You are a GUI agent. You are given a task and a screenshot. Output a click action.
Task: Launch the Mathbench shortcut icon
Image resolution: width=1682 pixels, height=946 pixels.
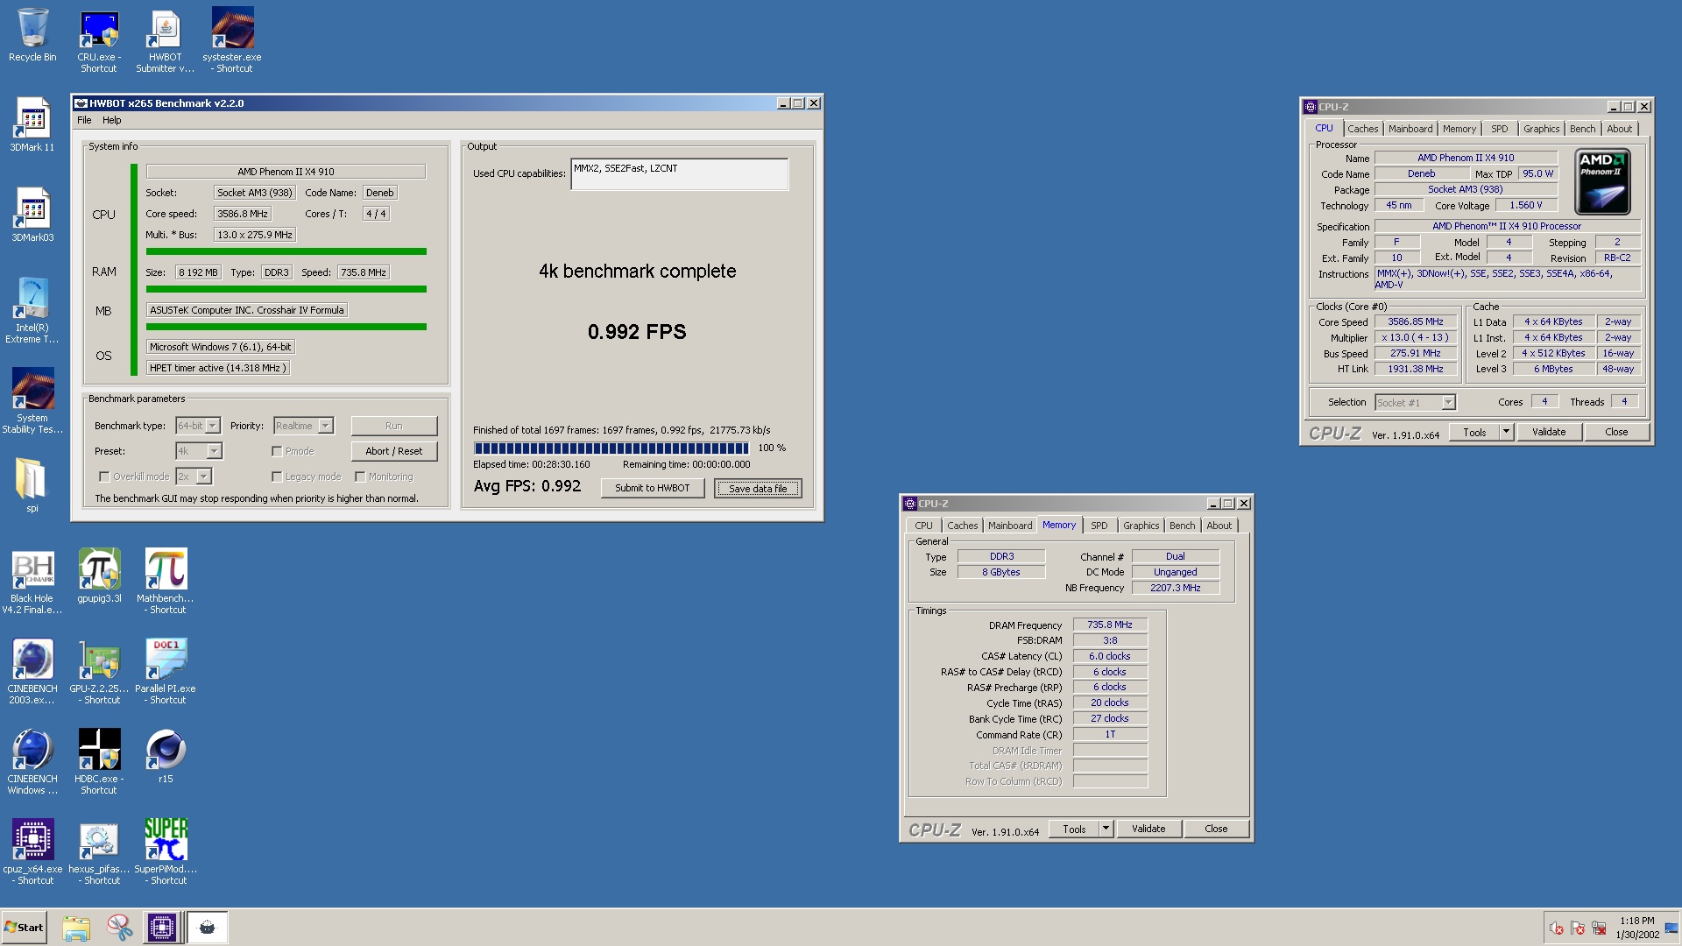[166, 582]
